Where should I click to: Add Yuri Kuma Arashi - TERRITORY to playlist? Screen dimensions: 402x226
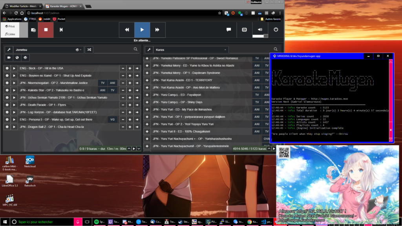(x=147, y=80)
